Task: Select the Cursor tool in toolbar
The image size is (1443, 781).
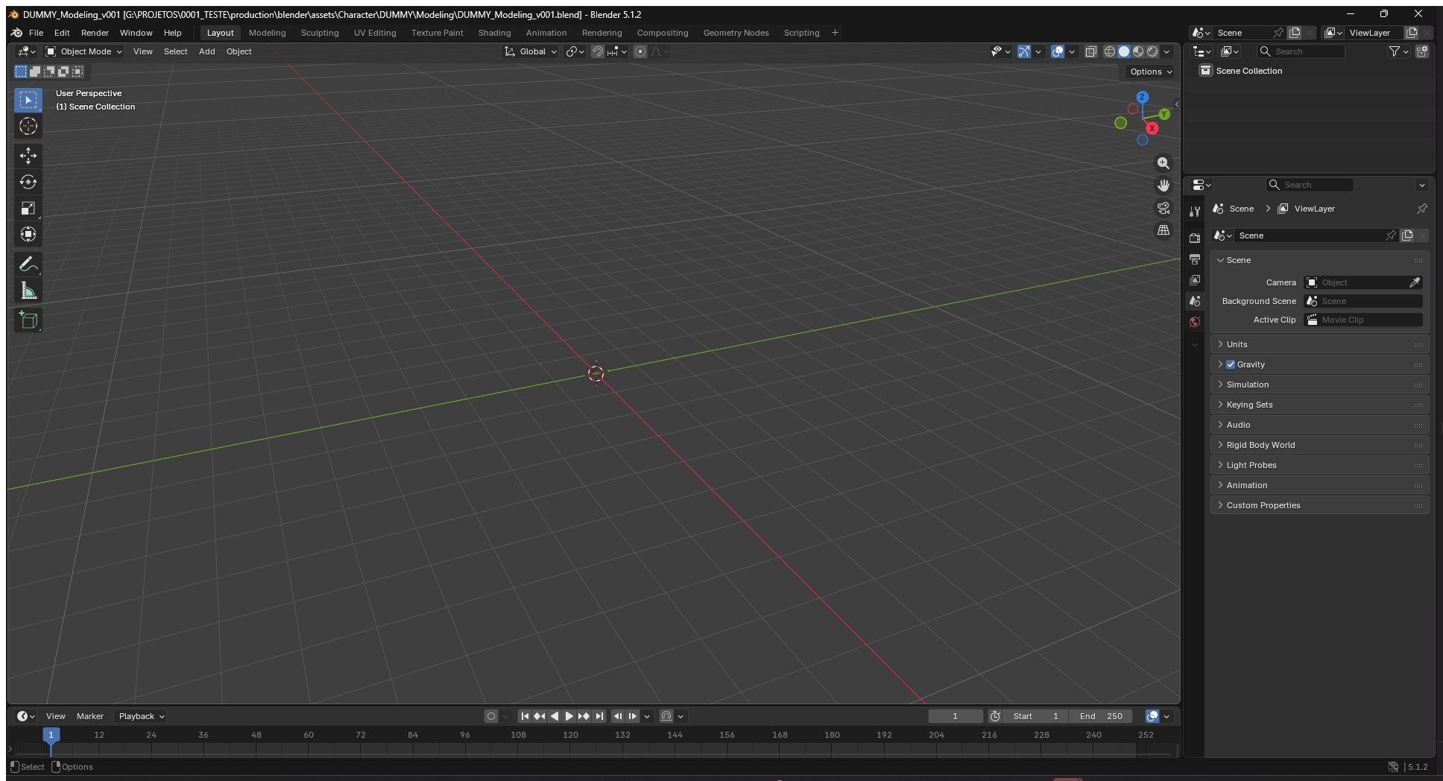Action: (x=28, y=126)
